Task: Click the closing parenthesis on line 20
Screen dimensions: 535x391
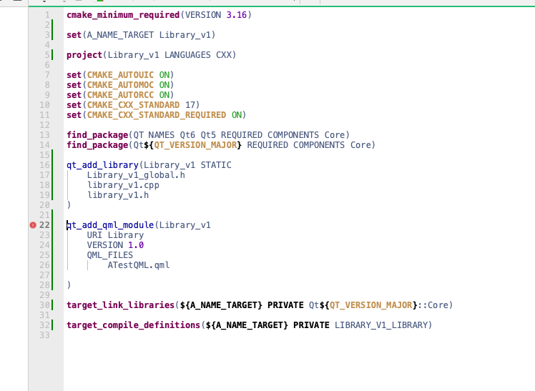Action: click(x=69, y=205)
